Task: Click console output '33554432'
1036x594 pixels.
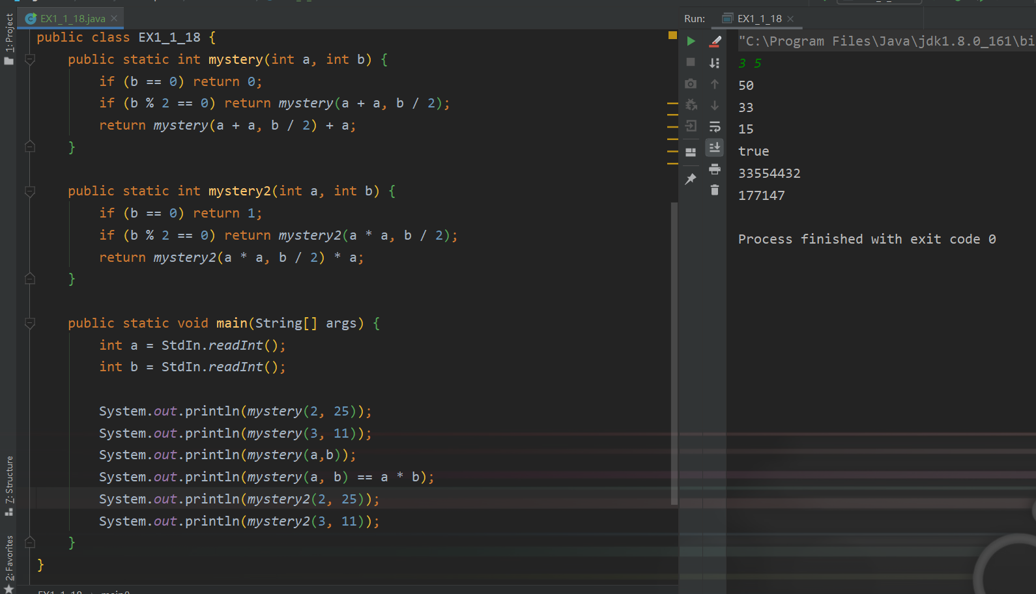Action: point(770,173)
